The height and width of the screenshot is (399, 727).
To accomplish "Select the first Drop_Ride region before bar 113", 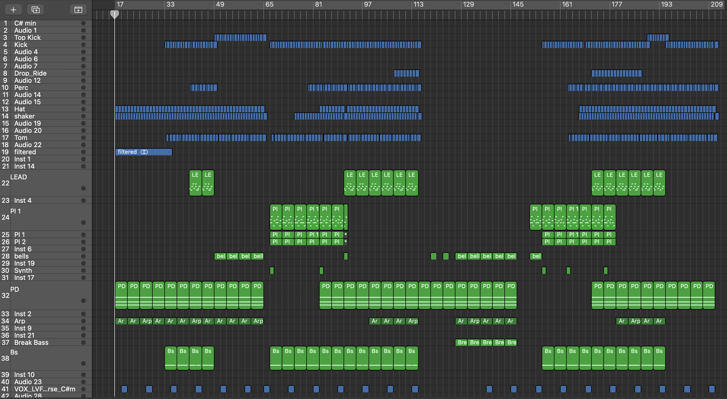I will coord(406,73).
